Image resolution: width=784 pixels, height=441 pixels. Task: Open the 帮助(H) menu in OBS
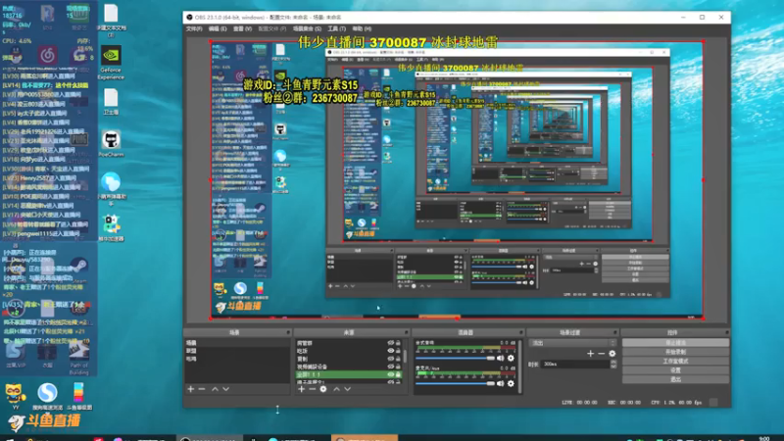pos(362,29)
